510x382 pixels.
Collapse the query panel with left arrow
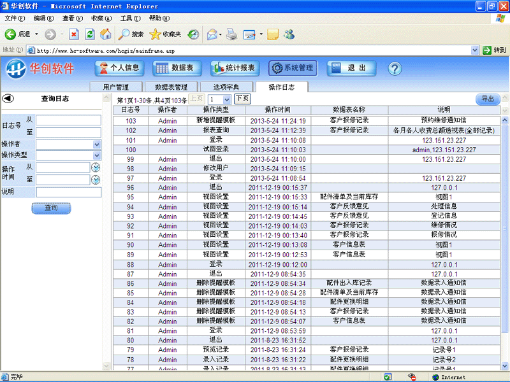coord(8,98)
